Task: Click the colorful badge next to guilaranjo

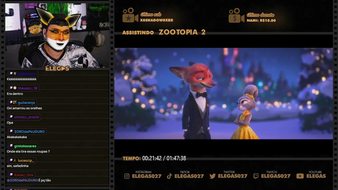Action: pos(15,102)
